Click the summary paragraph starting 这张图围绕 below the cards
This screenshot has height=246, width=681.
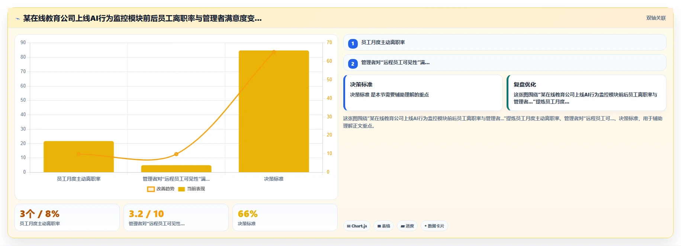pos(502,122)
